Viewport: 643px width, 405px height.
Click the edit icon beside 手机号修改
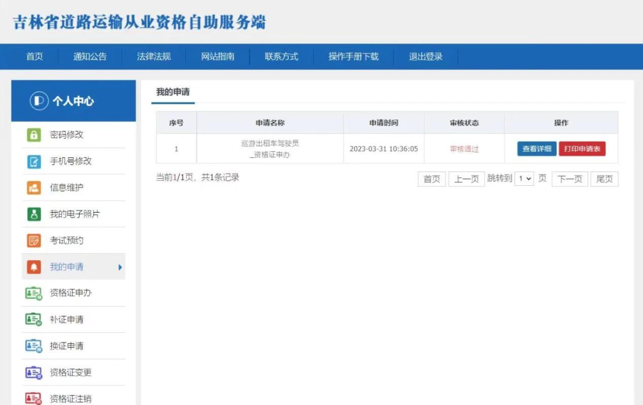pos(34,161)
